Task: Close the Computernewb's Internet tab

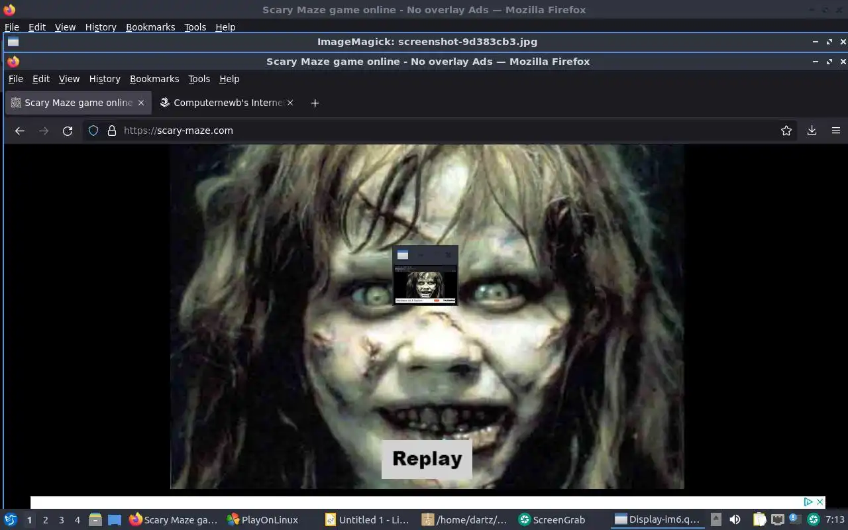Action: tap(290, 103)
